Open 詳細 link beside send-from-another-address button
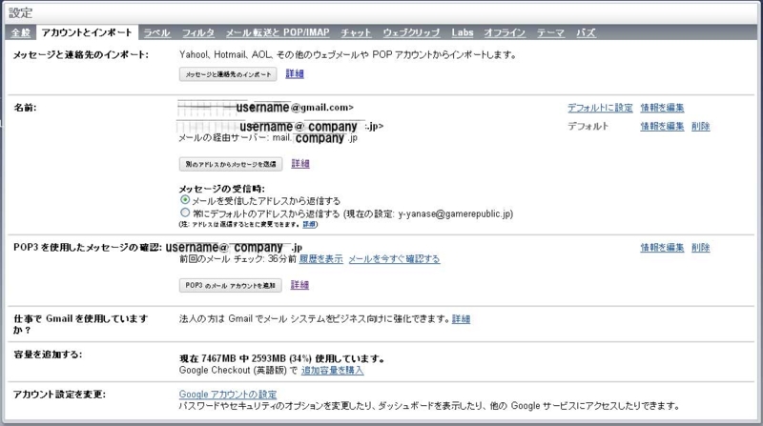The height and width of the screenshot is (426, 763). (x=300, y=163)
